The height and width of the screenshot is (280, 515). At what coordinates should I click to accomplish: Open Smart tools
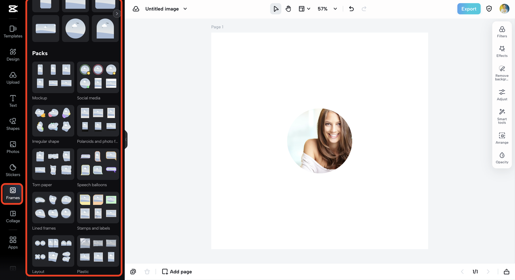pyautogui.click(x=502, y=116)
